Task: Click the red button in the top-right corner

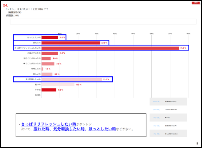Action: pos(196,3)
